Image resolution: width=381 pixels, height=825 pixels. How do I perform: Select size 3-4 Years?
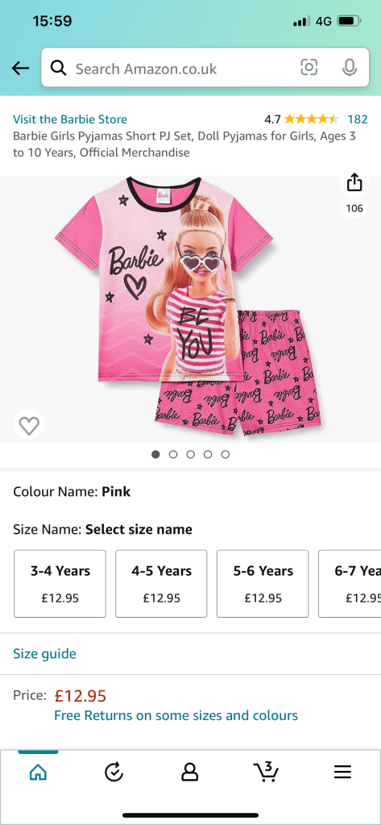point(60,584)
